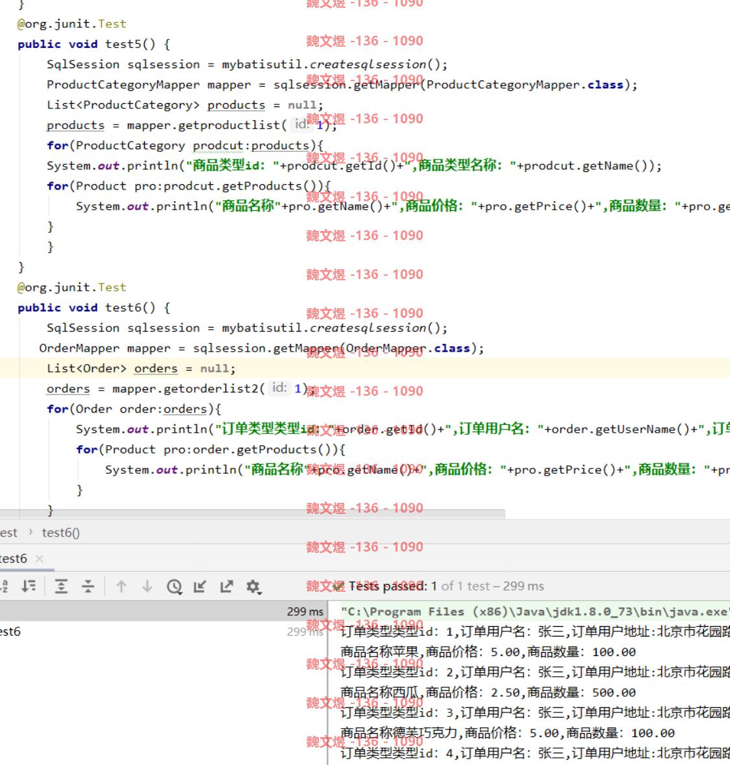This screenshot has height=765, width=730.
Task: Click '@org.junit.Test' annotation above test5
Action: click(x=72, y=24)
